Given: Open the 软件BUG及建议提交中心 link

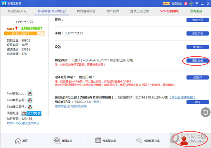Looking at the screenshot, I should pos(23,123).
